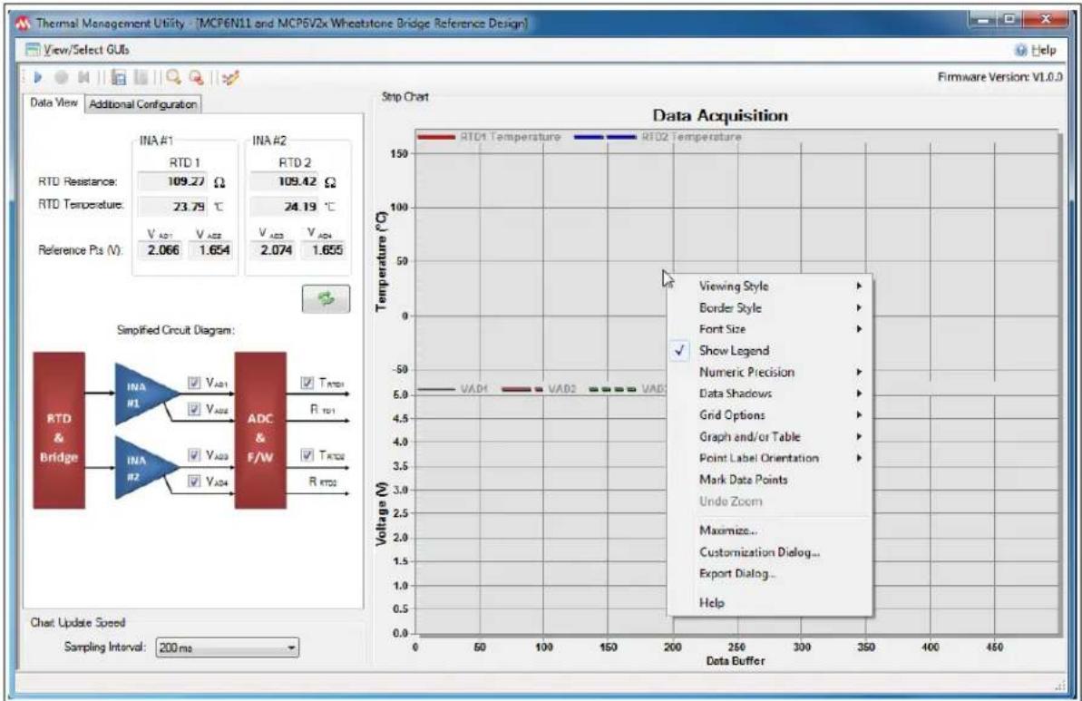This screenshot has width=1082, height=701.
Task: Choose Export Dialog... menu entry
Action: (737, 573)
